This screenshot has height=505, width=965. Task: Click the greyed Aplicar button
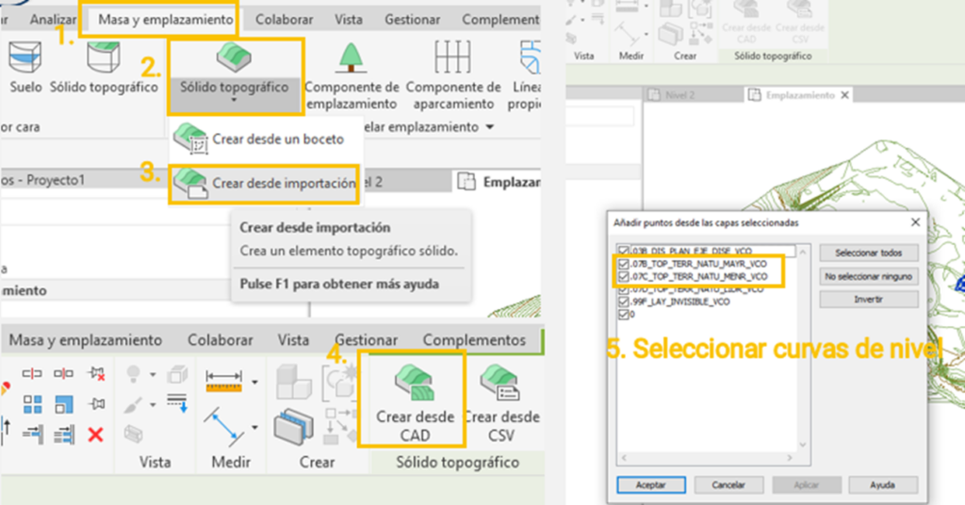[x=807, y=484]
